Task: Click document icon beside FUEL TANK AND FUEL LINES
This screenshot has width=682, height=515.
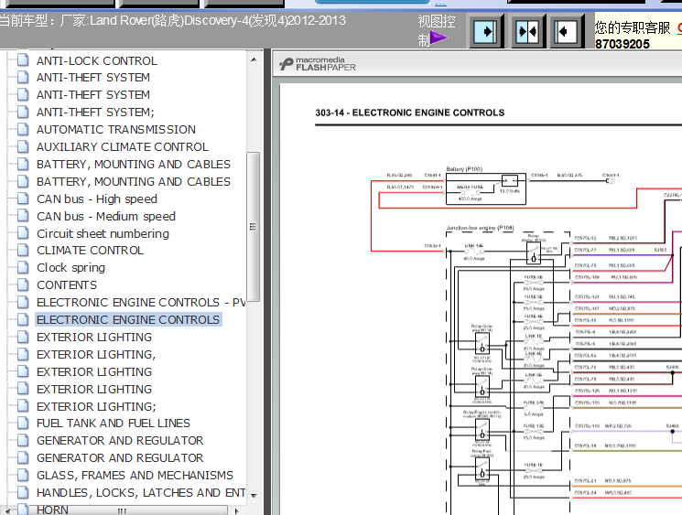Action: point(23,423)
